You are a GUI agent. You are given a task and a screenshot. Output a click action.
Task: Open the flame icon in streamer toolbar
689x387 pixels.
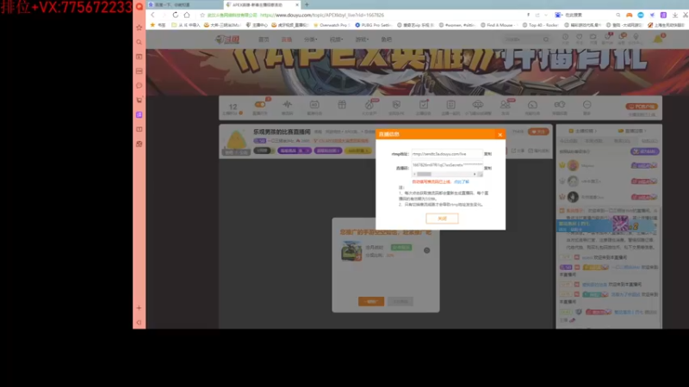(x=369, y=104)
